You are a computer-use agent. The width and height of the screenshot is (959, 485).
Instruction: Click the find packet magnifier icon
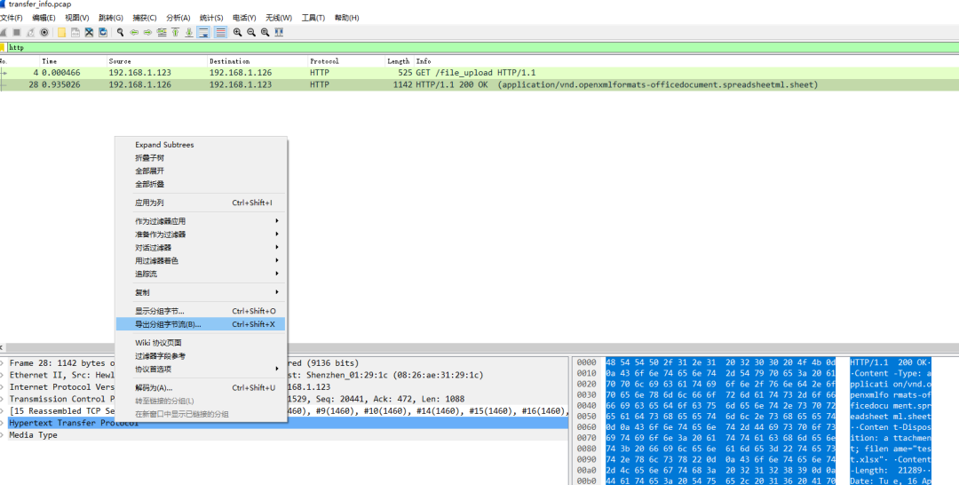click(x=120, y=32)
